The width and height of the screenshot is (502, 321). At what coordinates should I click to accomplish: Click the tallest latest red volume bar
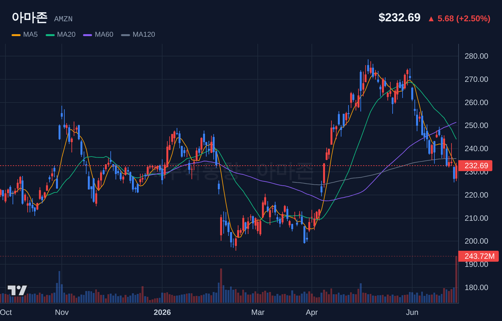(x=456, y=279)
